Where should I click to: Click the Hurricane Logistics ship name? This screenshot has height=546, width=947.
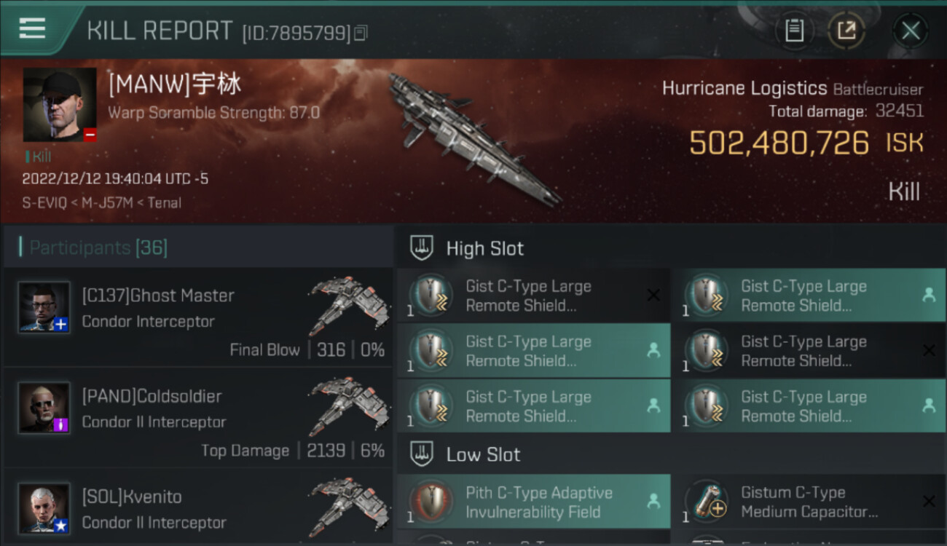click(744, 89)
